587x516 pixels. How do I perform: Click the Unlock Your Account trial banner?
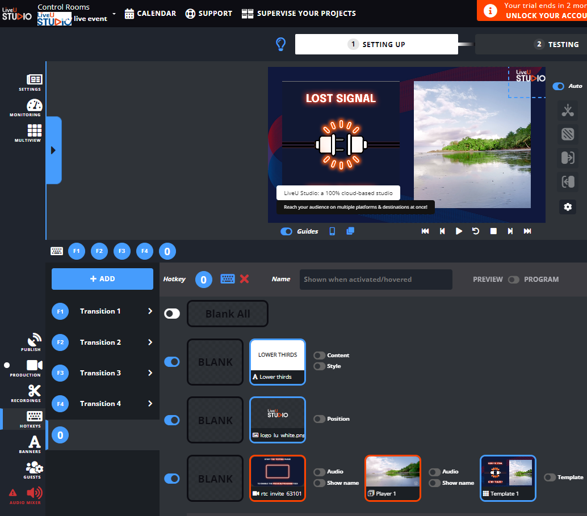pos(532,10)
